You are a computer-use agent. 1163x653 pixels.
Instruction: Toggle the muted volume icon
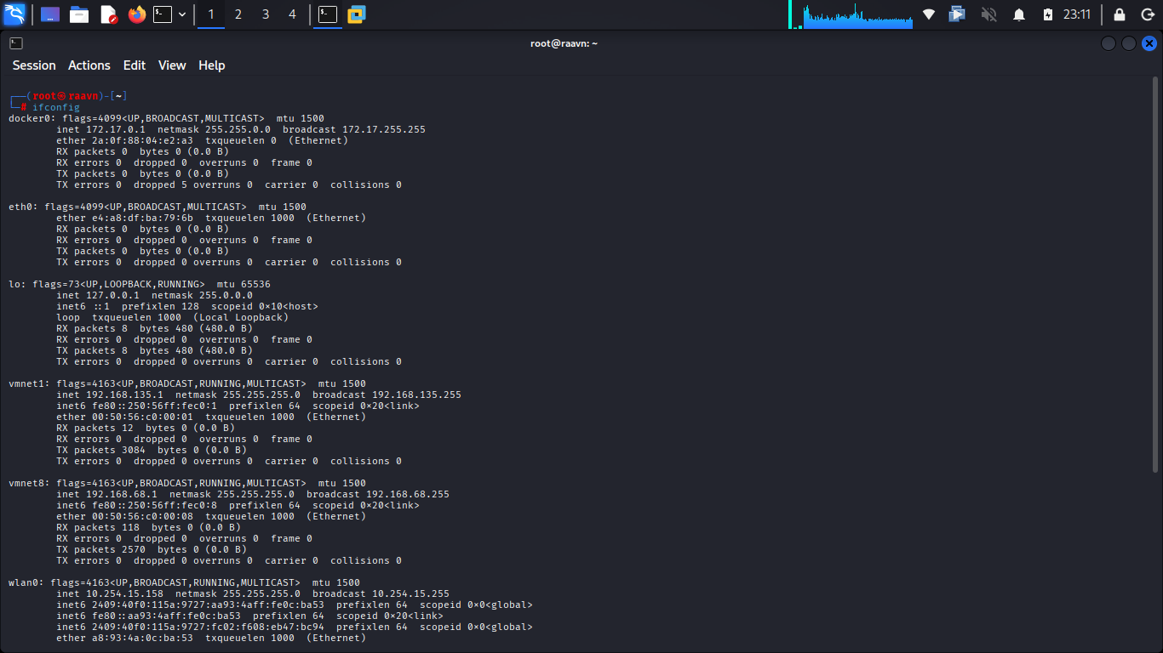988,14
